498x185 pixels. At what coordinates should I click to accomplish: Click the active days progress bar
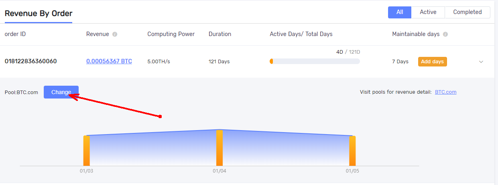pos(315,61)
